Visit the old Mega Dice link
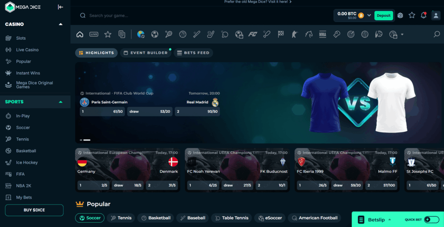 coord(258,2)
